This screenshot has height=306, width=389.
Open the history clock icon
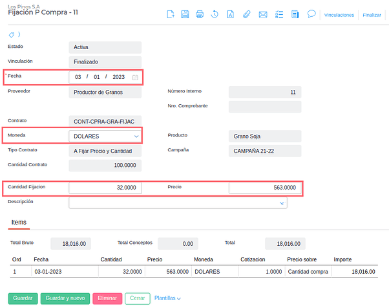click(215, 14)
